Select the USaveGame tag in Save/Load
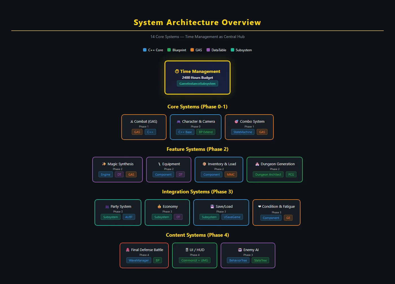 pyautogui.click(x=232, y=217)
